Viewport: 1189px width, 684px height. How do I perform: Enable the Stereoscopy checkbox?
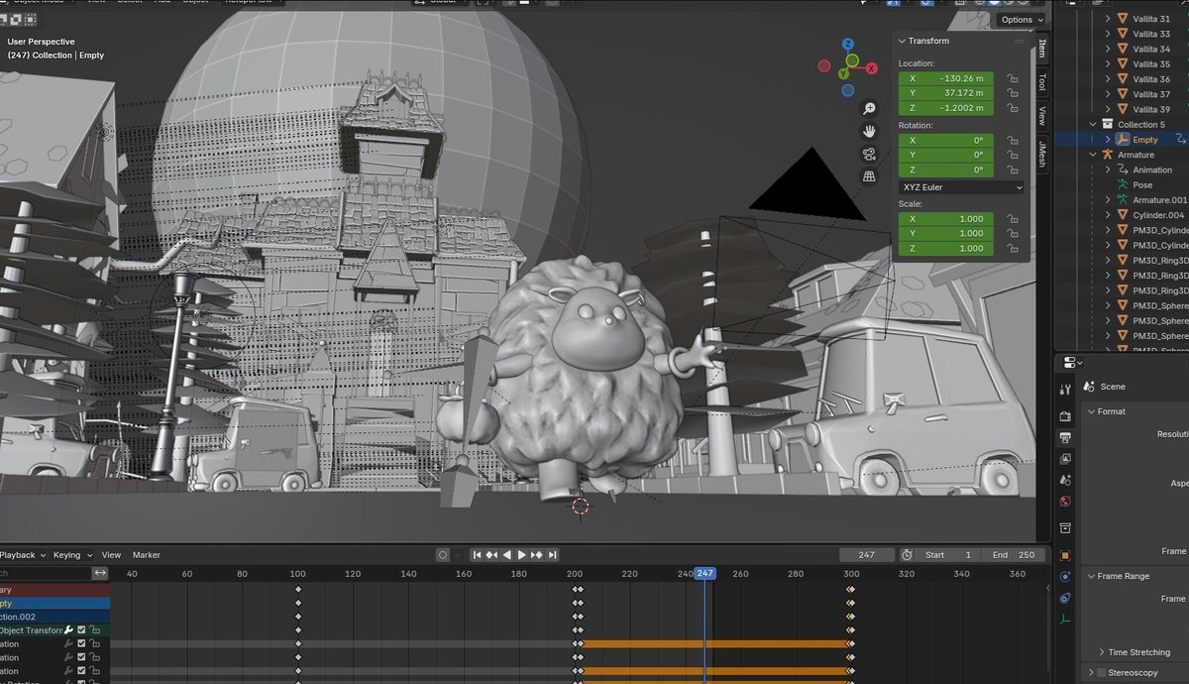click(x=1101, y=673)
